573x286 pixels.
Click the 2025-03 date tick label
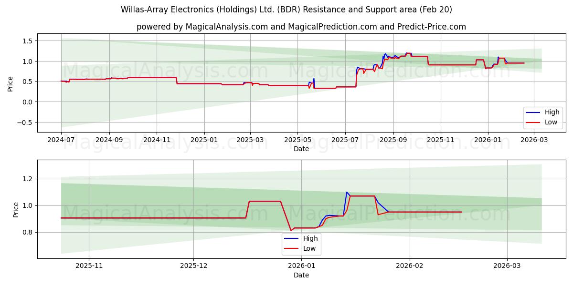pyautogui.click(x=251, y=140)
